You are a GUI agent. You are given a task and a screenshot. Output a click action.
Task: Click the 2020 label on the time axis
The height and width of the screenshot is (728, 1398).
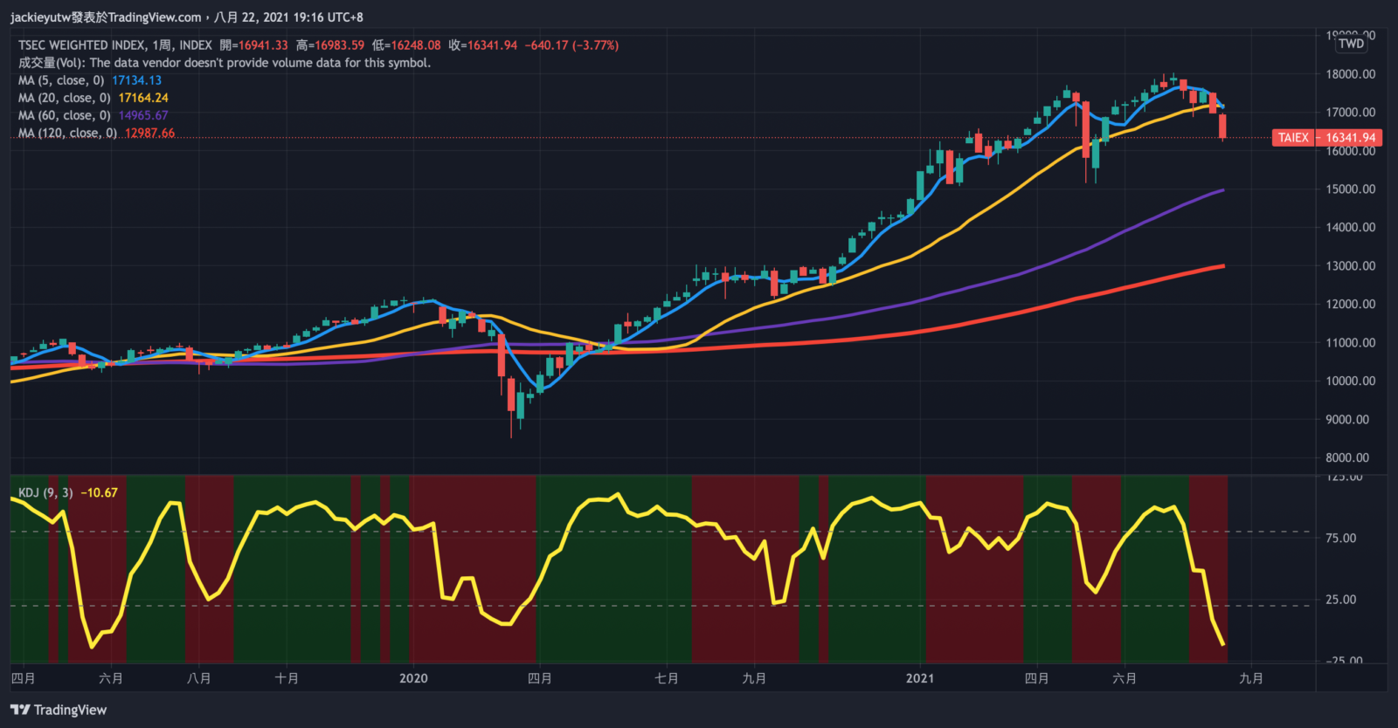413,678
